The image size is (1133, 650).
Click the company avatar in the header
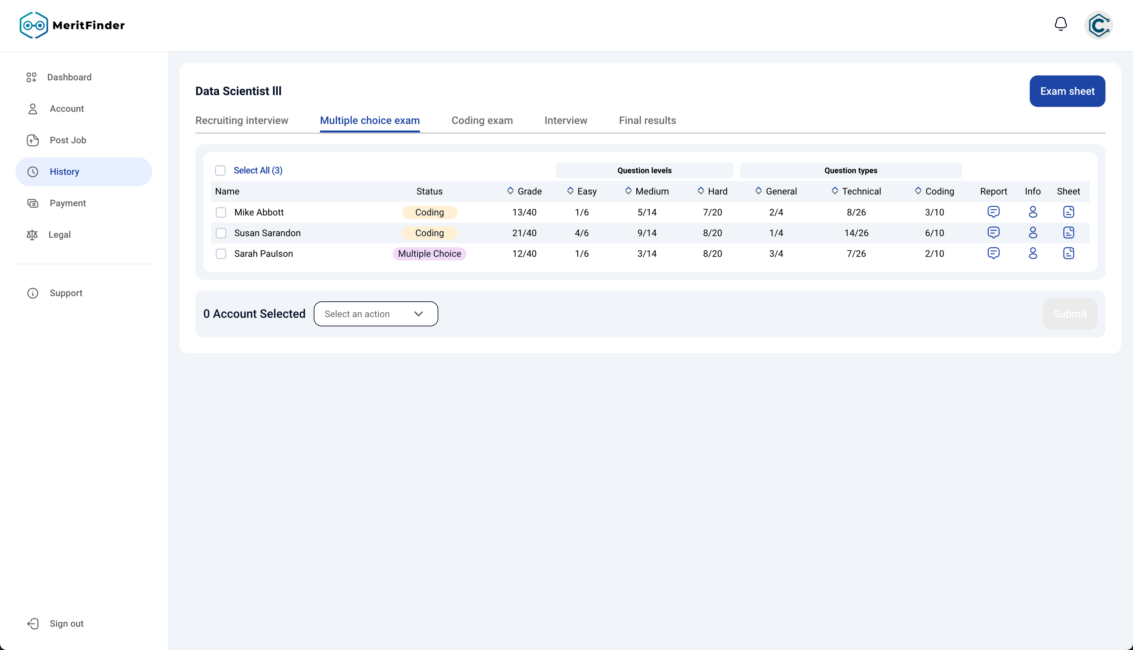[1098, 26]
